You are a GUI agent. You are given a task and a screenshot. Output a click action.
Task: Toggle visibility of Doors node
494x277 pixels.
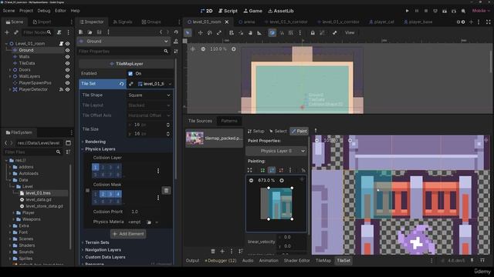(67, 70)
